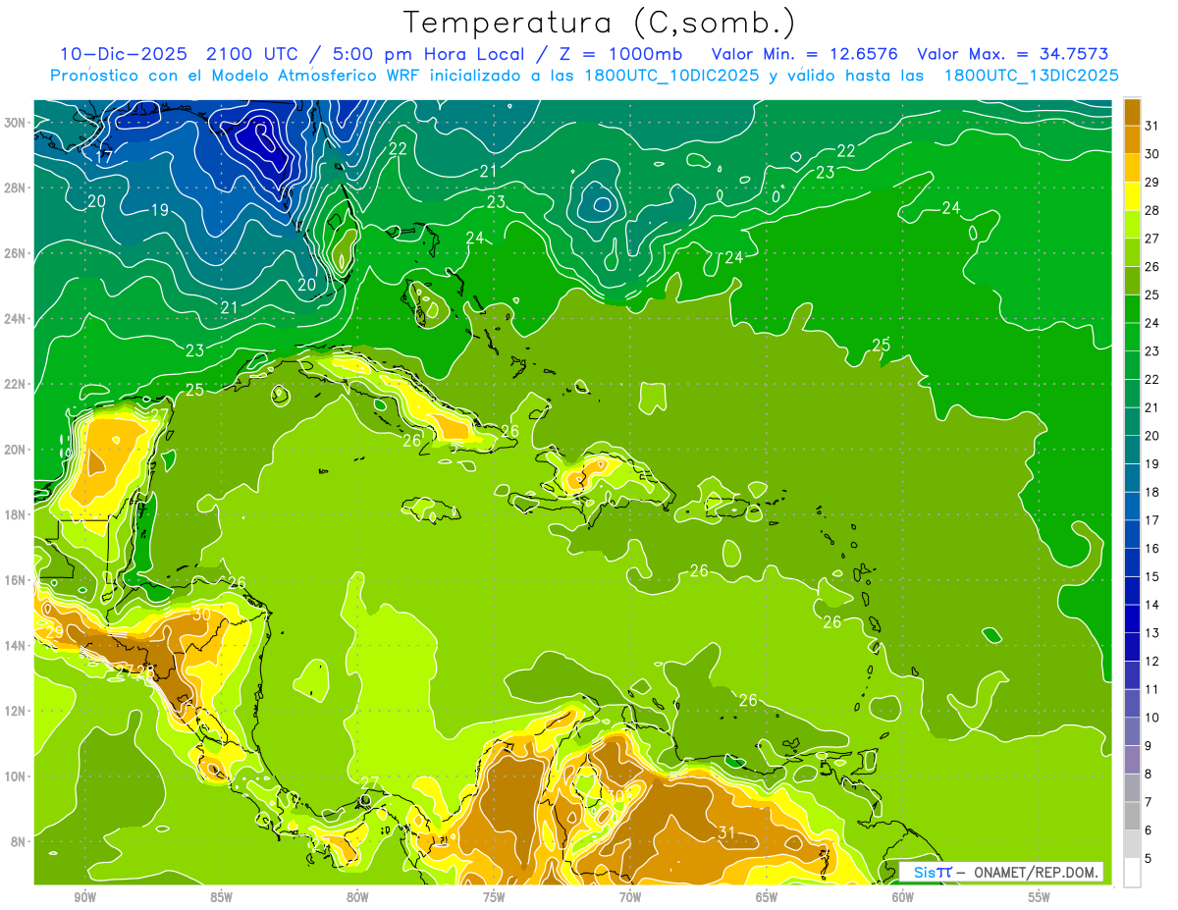Click the color bar tick label 10

[x=1152, y=718]
